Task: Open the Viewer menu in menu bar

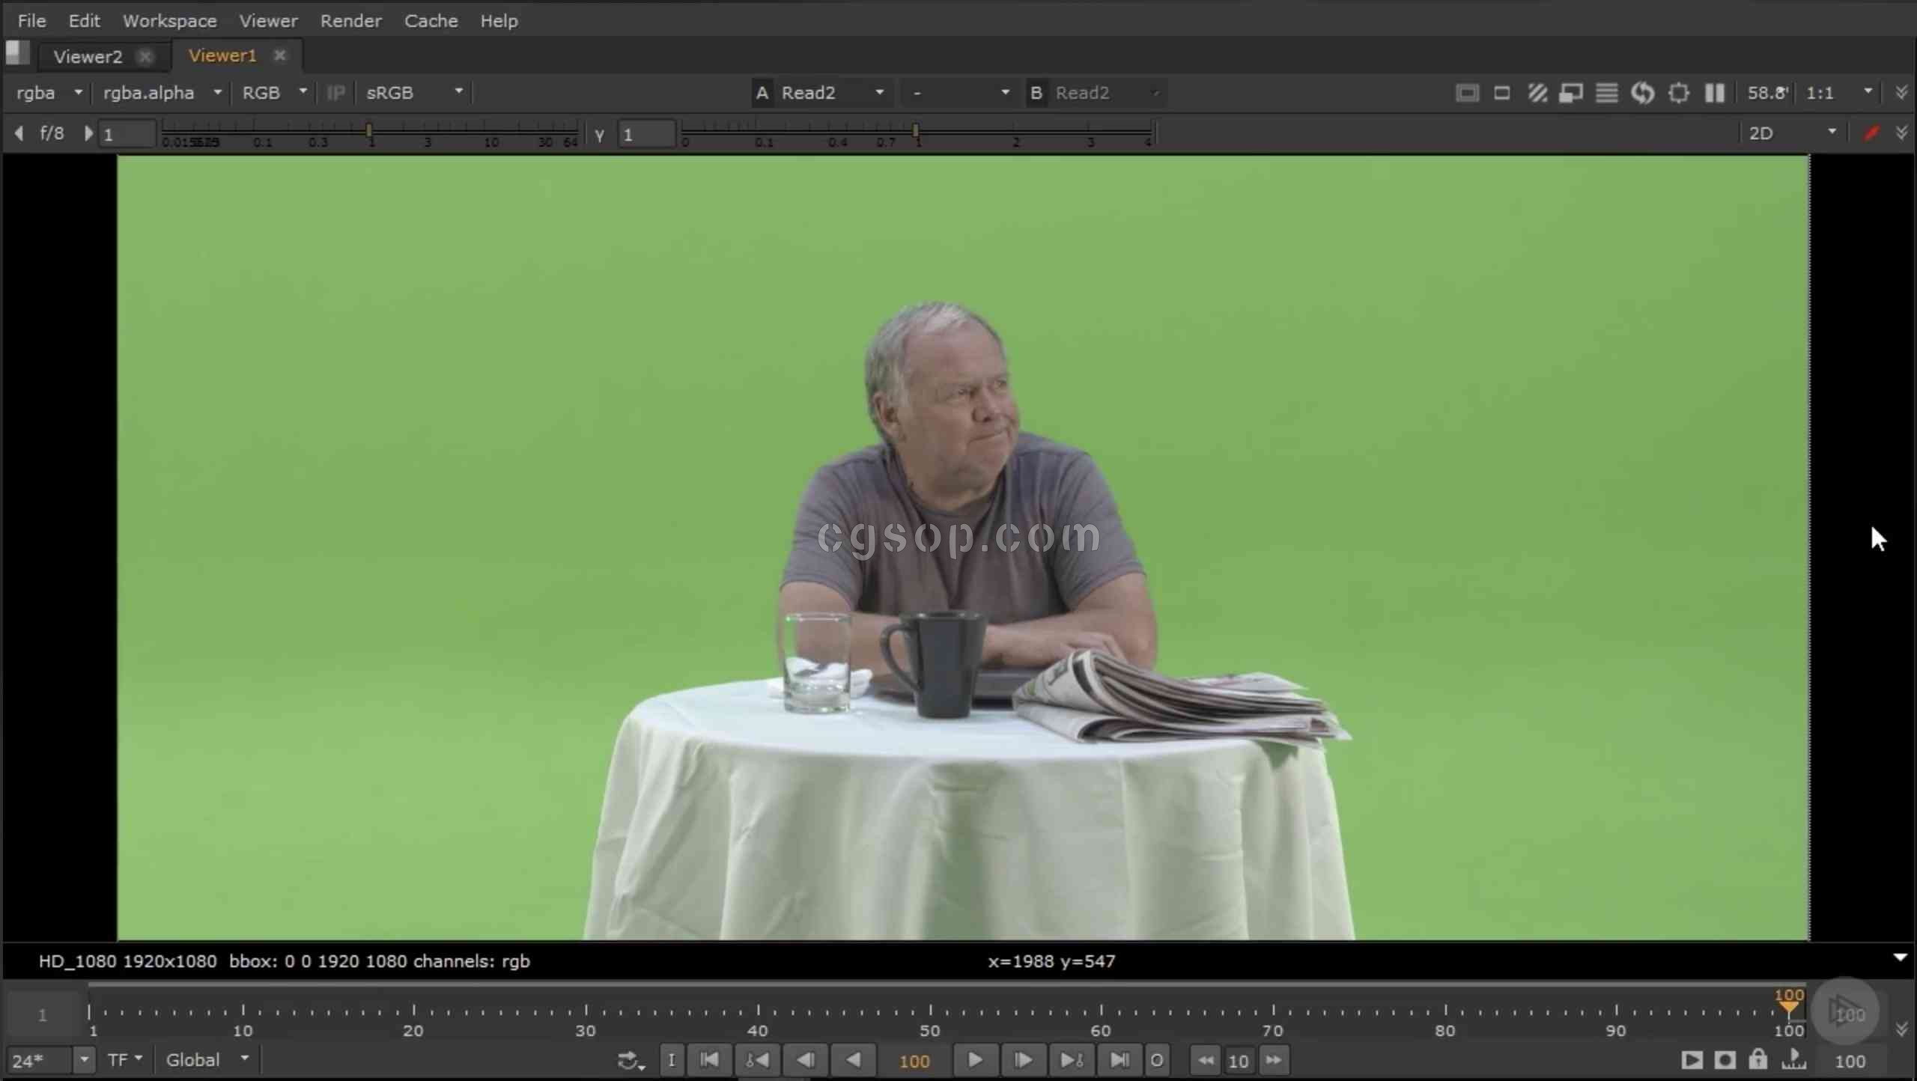Action: [267, 21]
